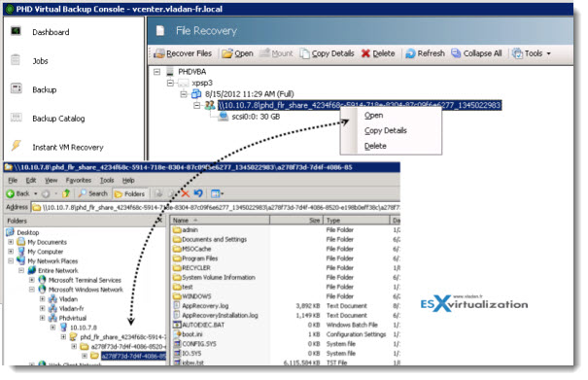Select the boot.ini file
The width and height of the screenshot is (588, 380).
192,334
